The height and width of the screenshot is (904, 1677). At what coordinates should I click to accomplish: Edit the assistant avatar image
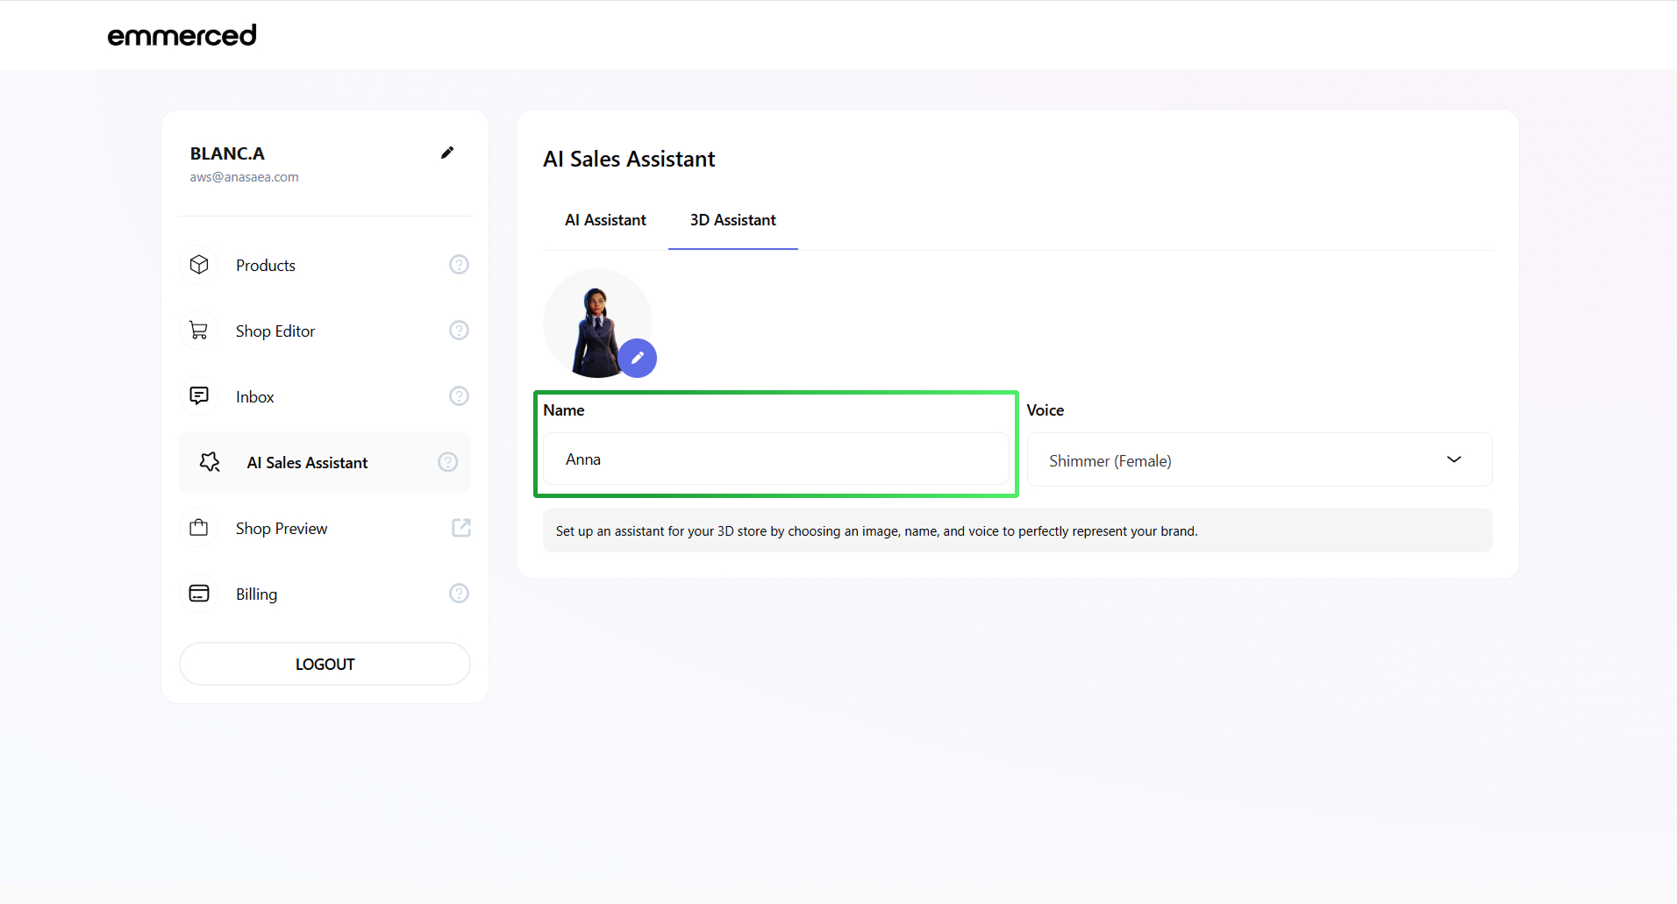tap(638, 358)
